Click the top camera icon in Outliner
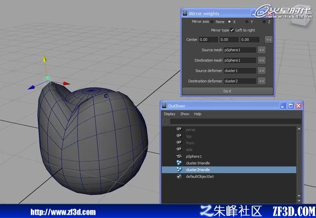This screenshot has height=218, width=316. [x=179, y=136]
